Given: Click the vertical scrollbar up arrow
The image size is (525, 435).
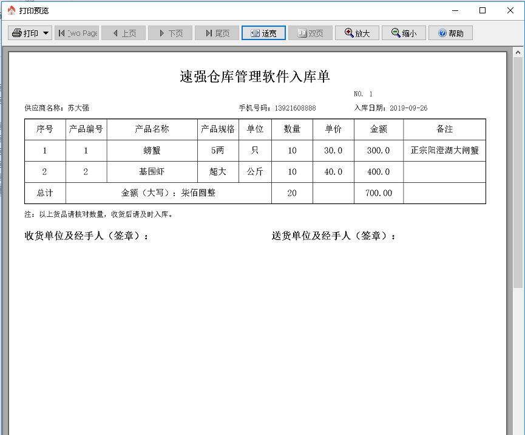Looking at the screenshot, I should [518, 53].
